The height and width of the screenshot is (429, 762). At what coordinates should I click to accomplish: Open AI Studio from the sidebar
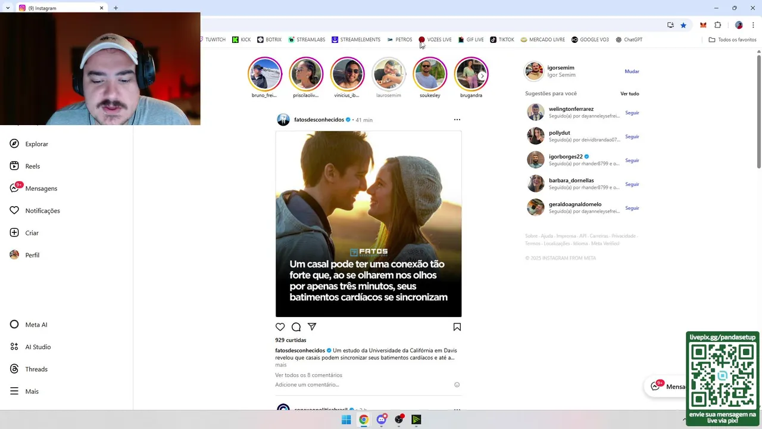pyautogui.click(x=30, y=347)
